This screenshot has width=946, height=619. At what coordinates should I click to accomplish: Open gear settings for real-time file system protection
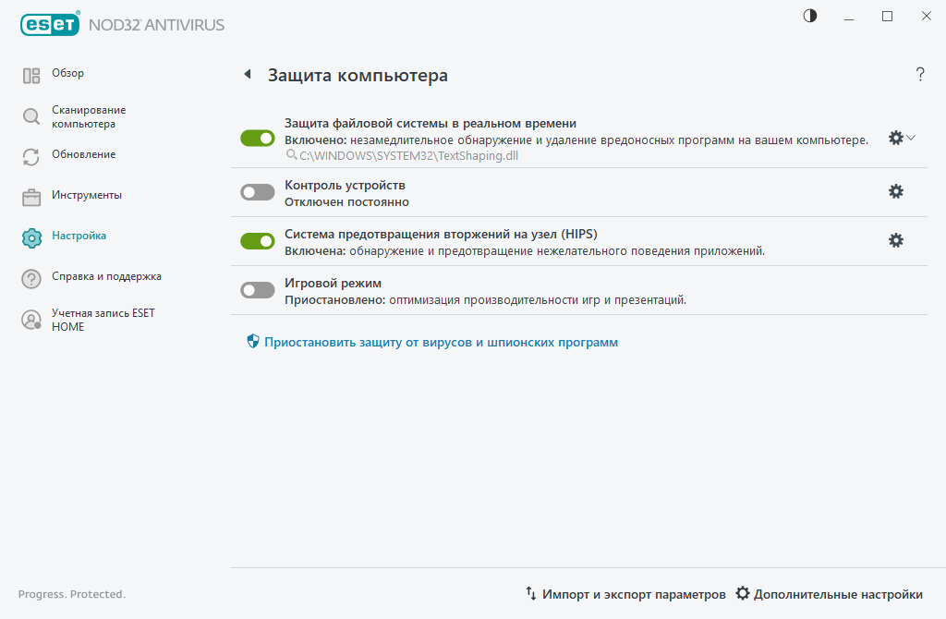click(894, 138)
